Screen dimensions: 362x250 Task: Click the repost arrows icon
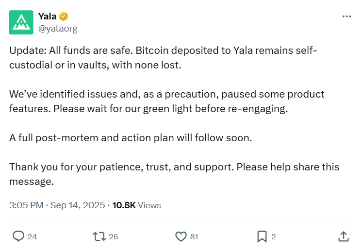(x=99, y=236)
